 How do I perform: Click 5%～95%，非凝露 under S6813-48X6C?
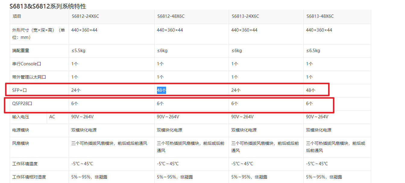[324, 177]
